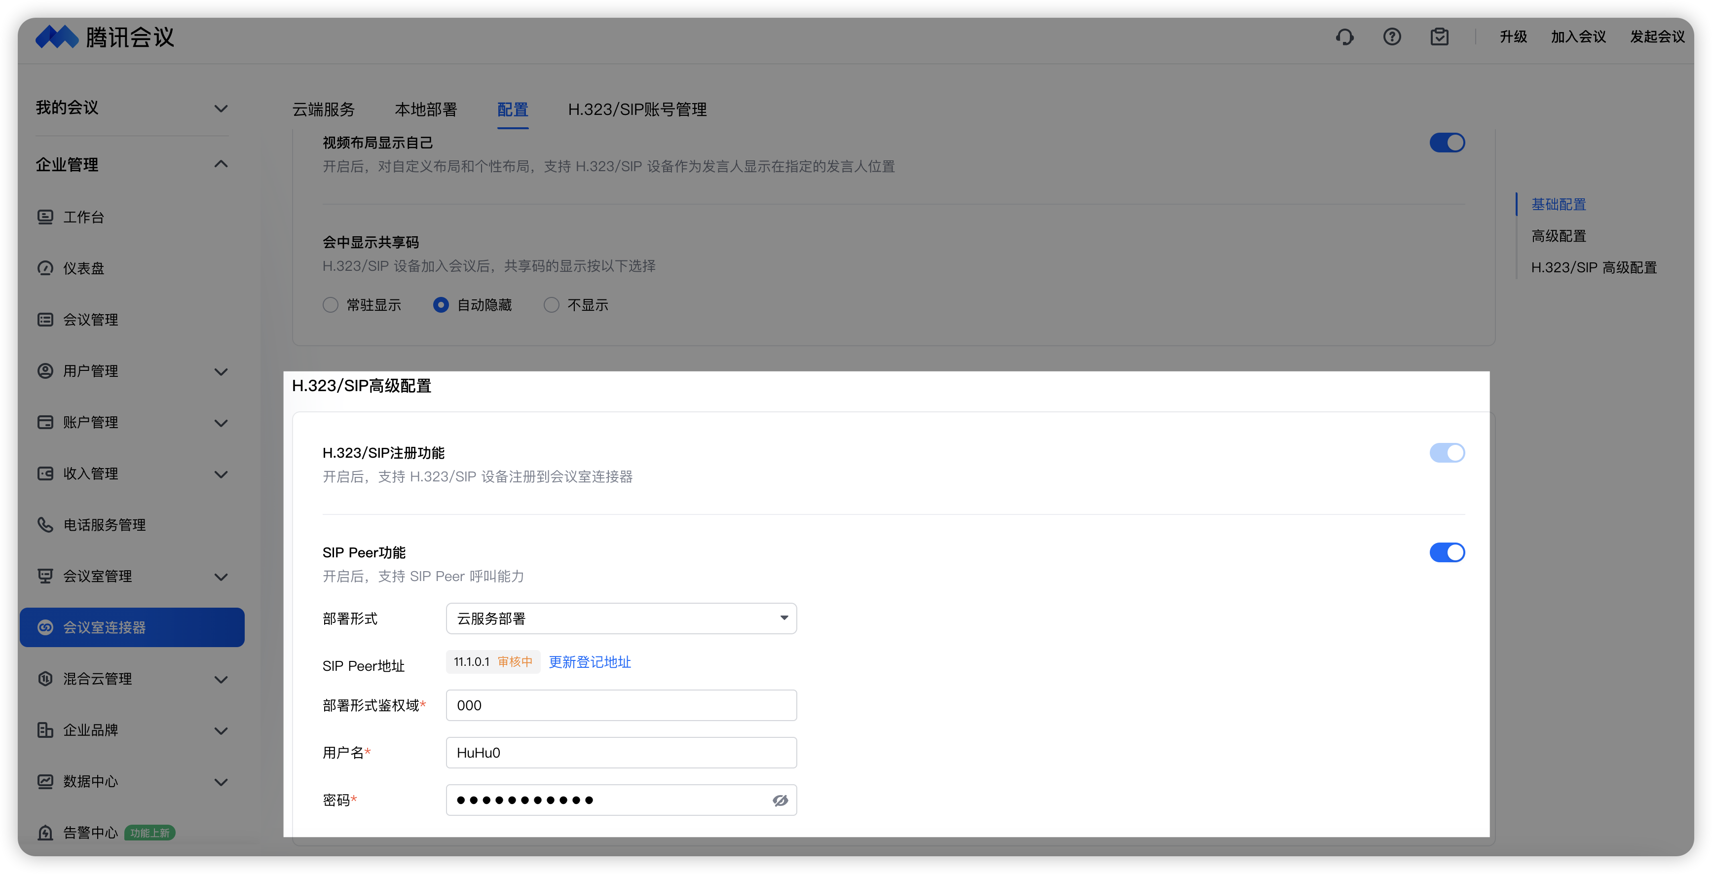Jump to 基础配置 anchor
The height and width of the screenshot is (874, 1712).
1559,204
